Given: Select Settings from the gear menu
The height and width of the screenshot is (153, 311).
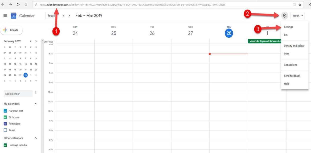Looking at the screenshot, I should point(288,27).
